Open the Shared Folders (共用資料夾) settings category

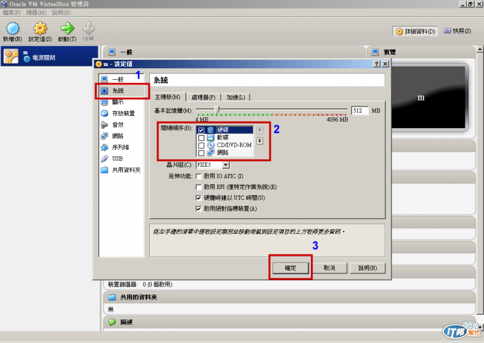click(122, 170)
